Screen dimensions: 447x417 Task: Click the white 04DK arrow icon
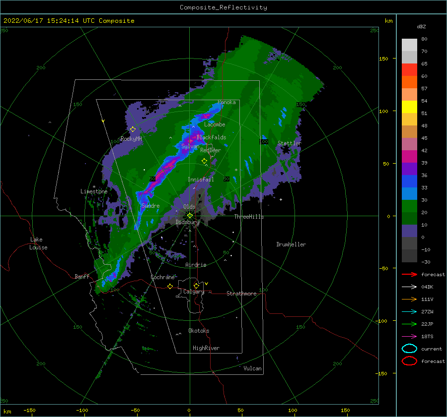(409, 287)
